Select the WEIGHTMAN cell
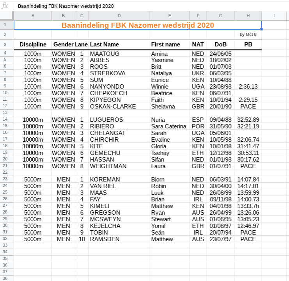 [x=119, y=166]
